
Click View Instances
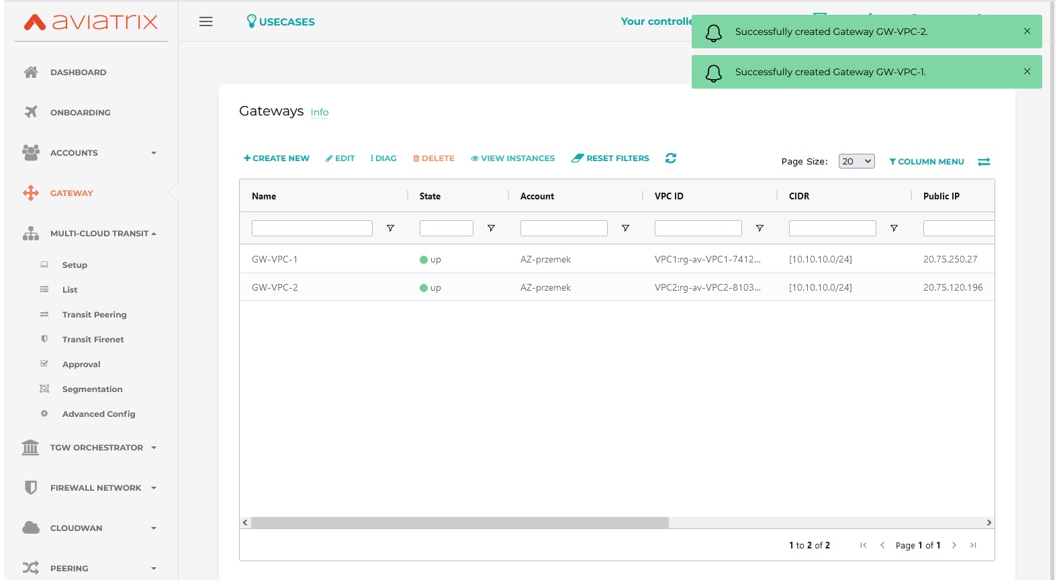(513, 158)
